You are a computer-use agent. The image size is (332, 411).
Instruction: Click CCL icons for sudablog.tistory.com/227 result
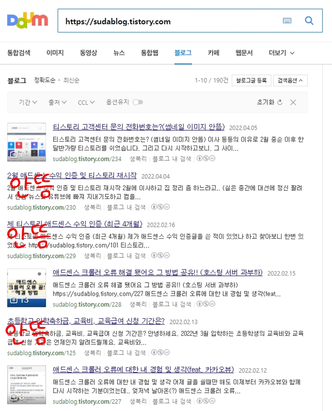coord(206,401)
